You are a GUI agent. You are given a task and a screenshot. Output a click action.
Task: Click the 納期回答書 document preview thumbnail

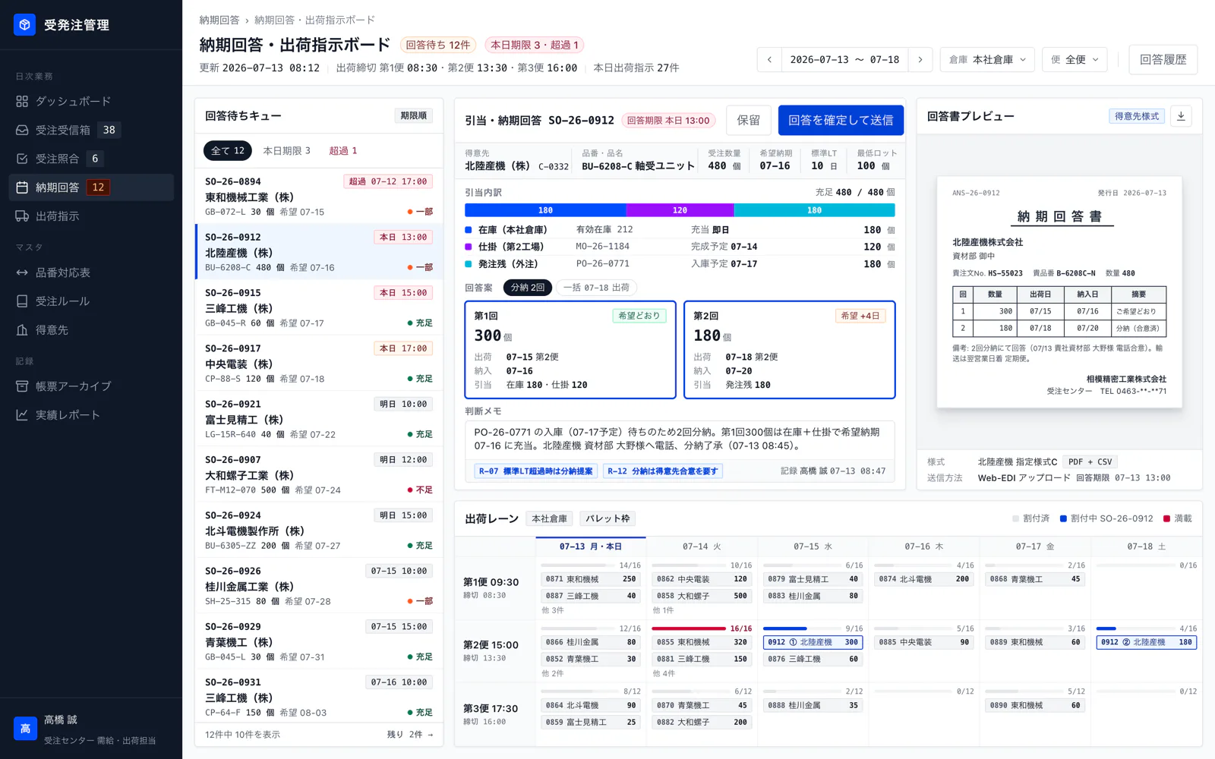point(1059,292)
